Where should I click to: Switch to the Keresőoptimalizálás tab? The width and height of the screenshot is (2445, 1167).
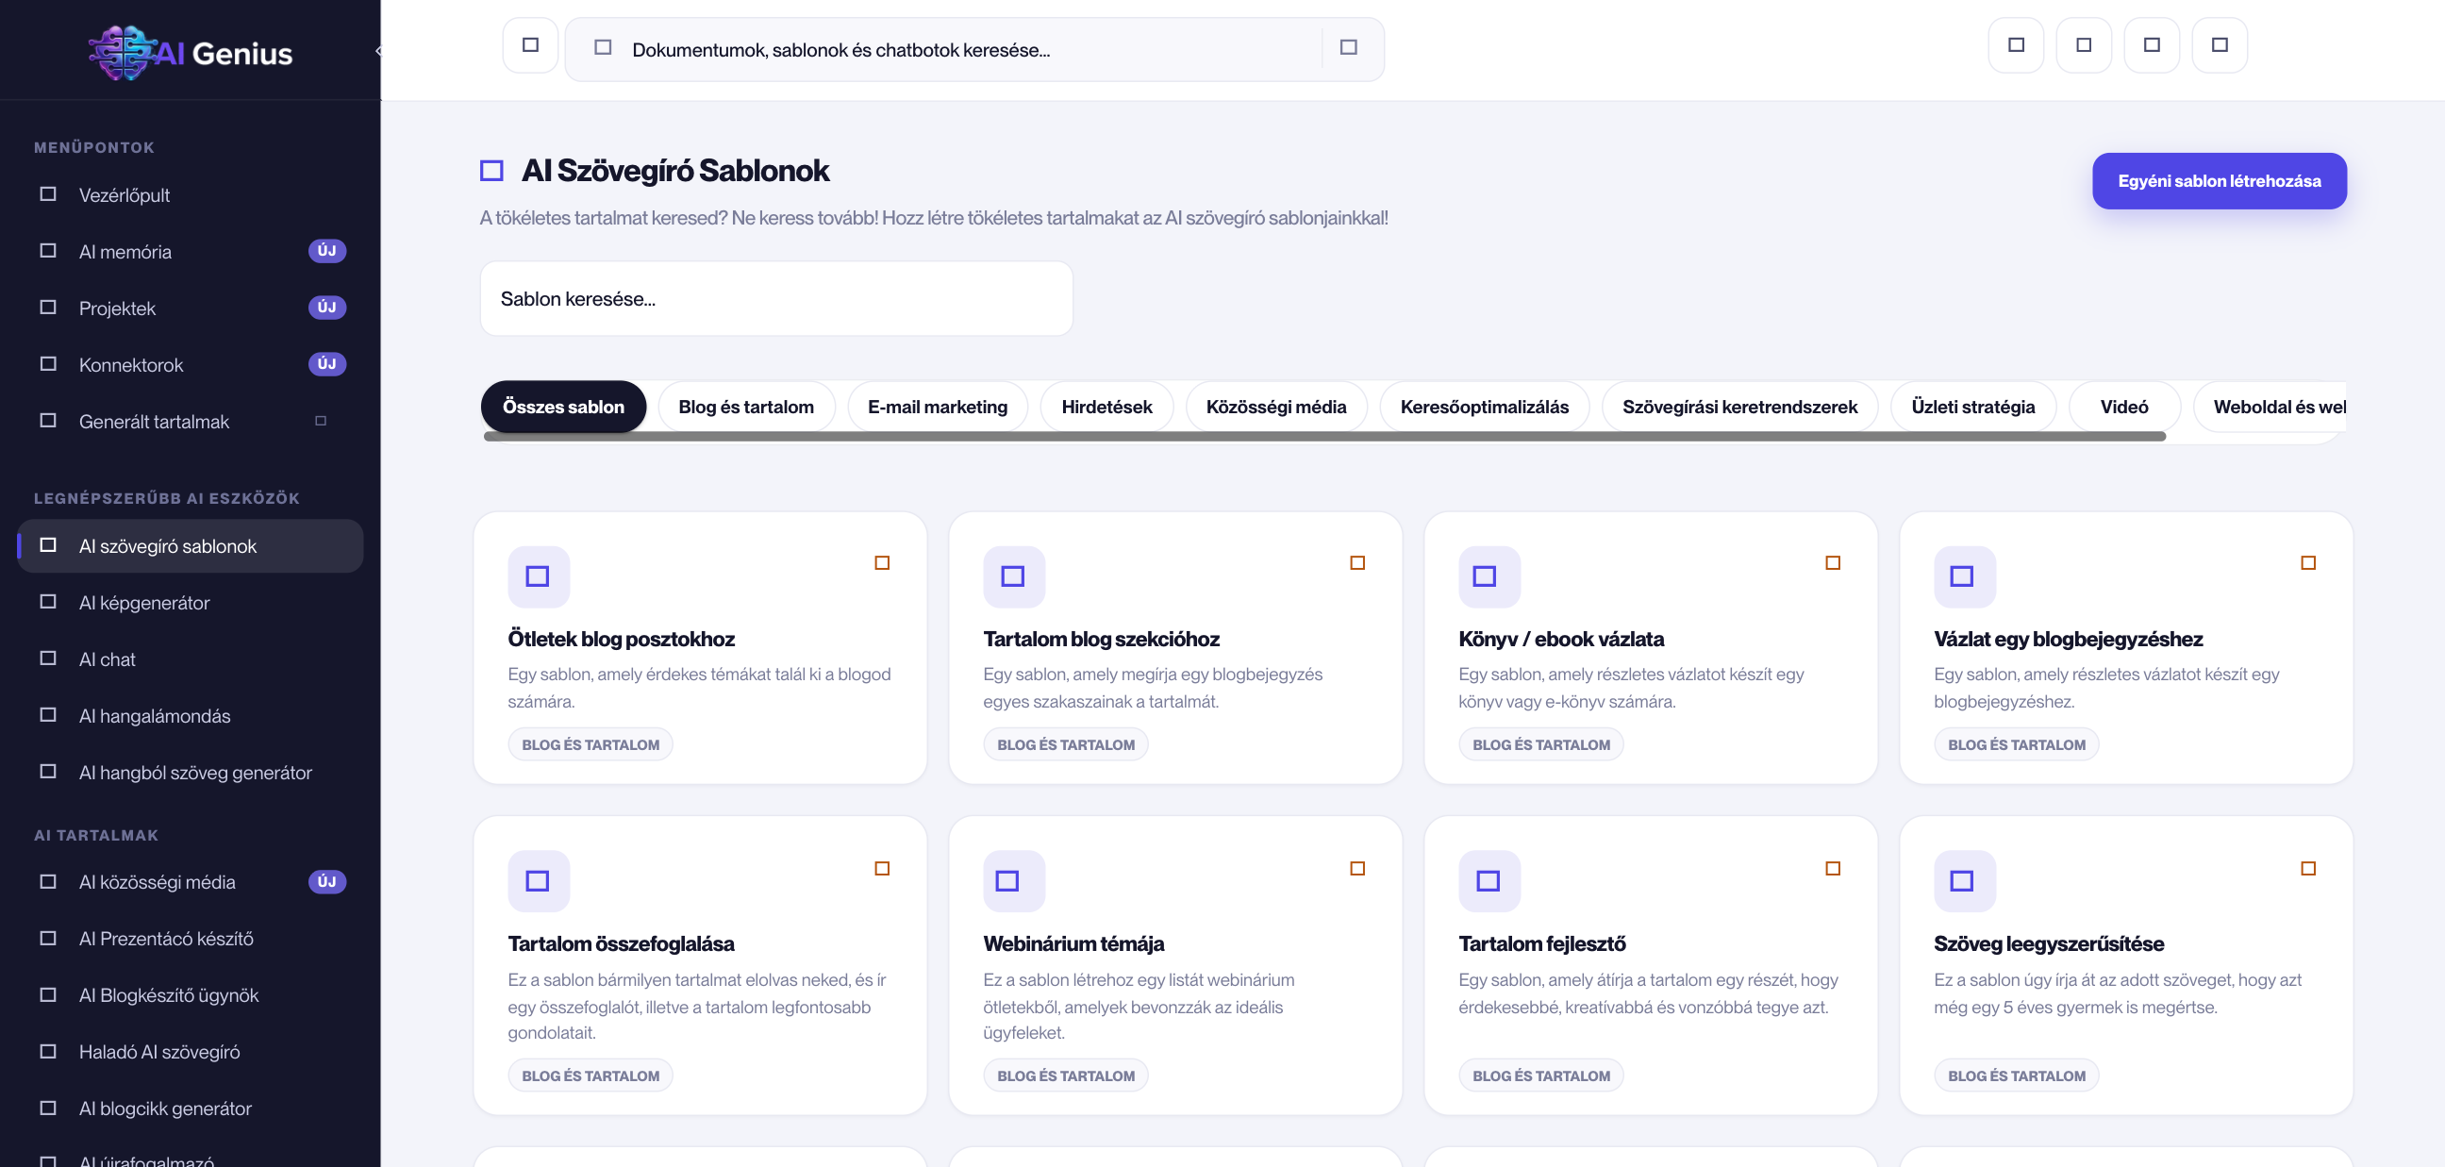point(1485,407)
